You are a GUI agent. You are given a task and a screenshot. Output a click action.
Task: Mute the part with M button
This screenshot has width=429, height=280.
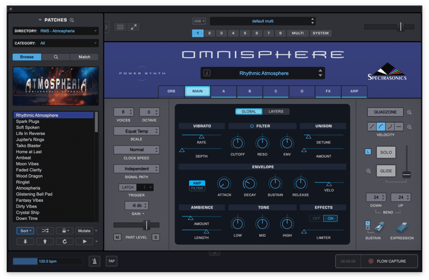coord(117,237)
